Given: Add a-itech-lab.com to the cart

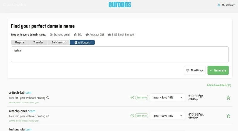Looking at the screenshot, I should pyautogui.click(x=228, y=98).
